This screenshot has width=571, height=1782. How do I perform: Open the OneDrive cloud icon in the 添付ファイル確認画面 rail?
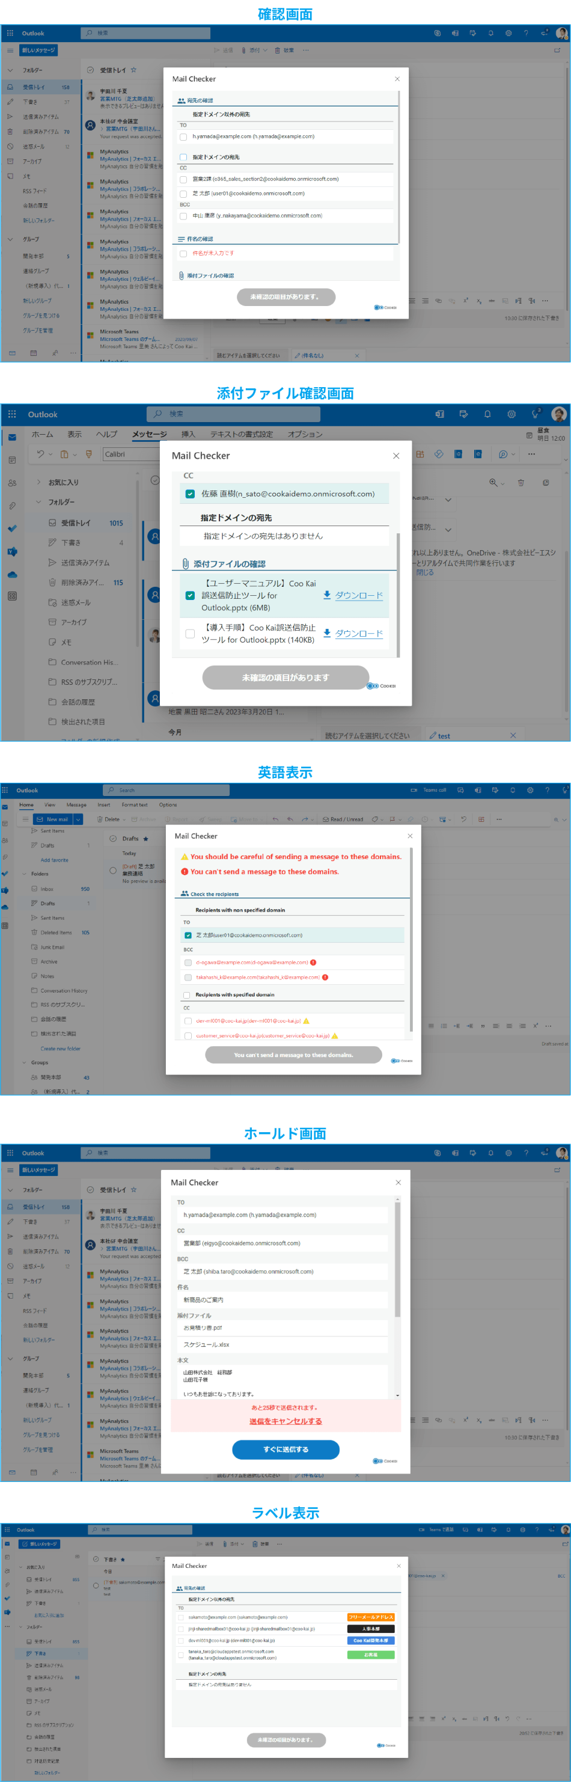click(x=12, y=574)
